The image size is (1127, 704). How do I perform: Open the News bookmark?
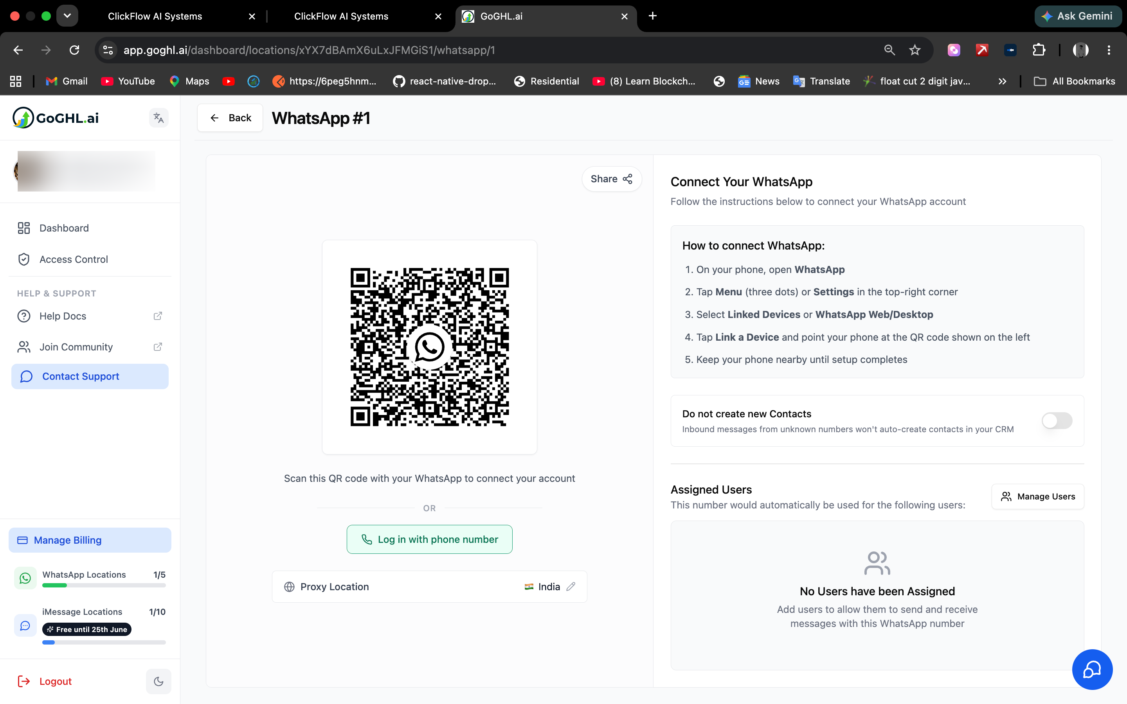click(x=759, y=81)
